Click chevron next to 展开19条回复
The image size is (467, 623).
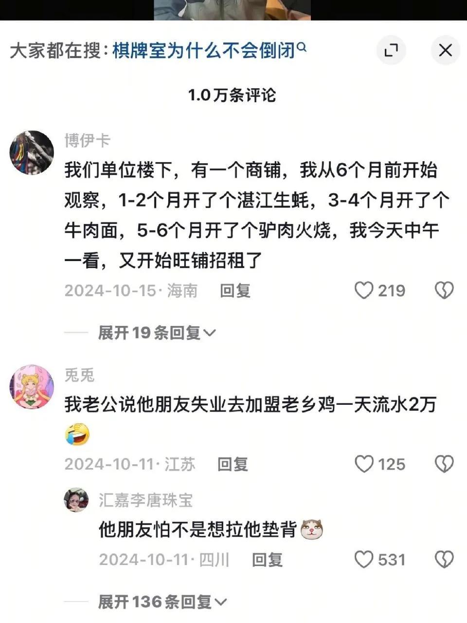pyautogui.click(x=210, y=334)
